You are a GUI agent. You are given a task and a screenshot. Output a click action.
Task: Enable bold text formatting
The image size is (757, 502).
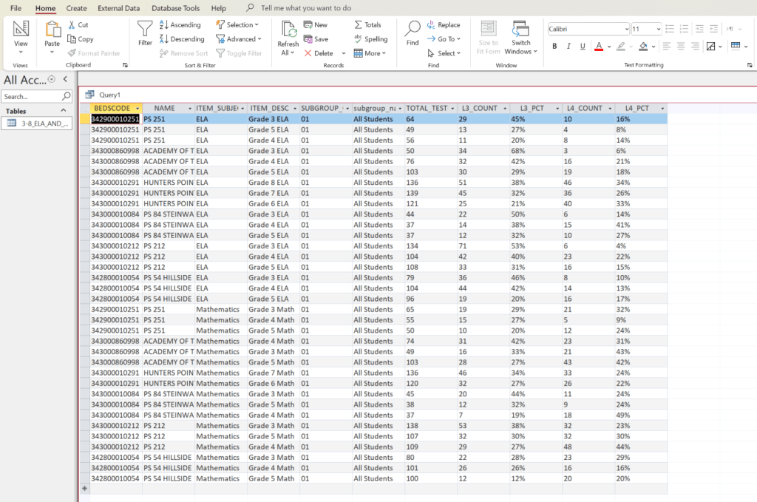[x=554, y=46]
